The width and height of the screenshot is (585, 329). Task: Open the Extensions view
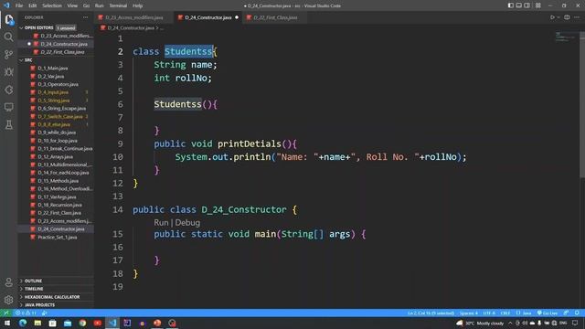point(8,90)
